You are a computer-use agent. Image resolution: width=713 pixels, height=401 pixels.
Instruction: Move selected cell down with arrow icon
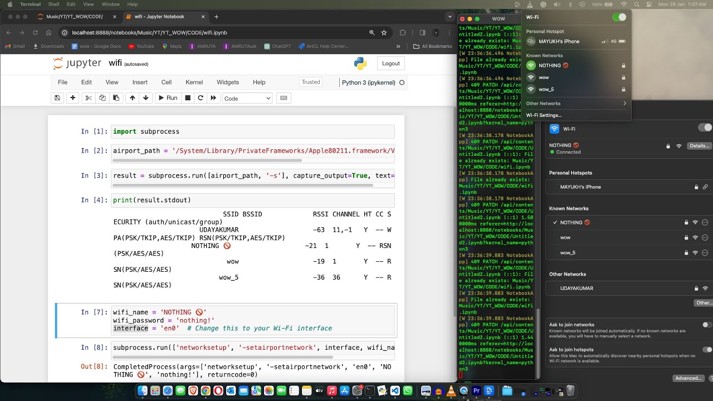click(x=146, y=98)
